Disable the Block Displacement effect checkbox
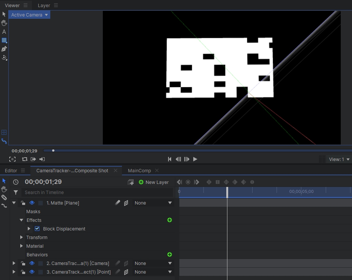The height and width of the screenshot is (280, 352). [x=37, y=229]
